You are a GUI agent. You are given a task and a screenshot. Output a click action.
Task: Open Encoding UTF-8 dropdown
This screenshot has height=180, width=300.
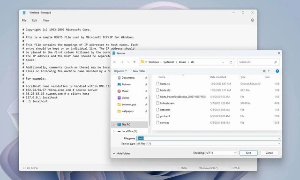(x=221, y=153)
